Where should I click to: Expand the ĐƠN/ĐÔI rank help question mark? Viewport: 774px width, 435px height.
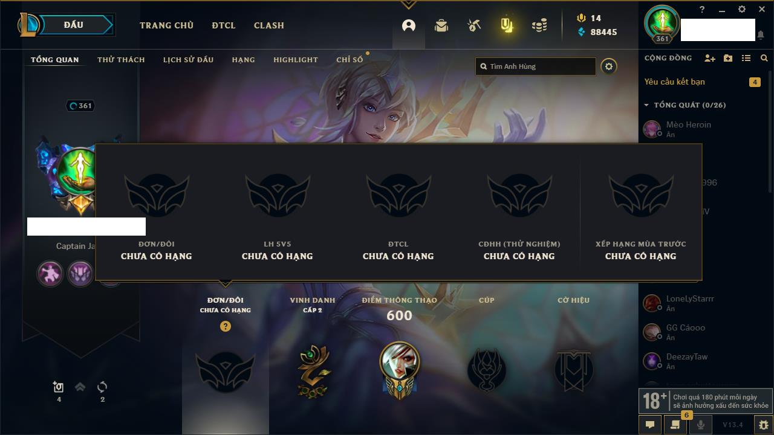226,326
